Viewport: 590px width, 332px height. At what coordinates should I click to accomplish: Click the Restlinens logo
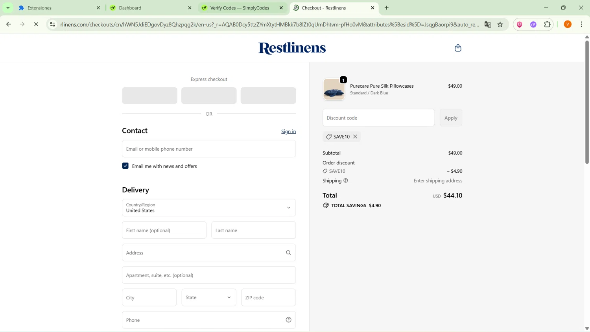[292, 48]
